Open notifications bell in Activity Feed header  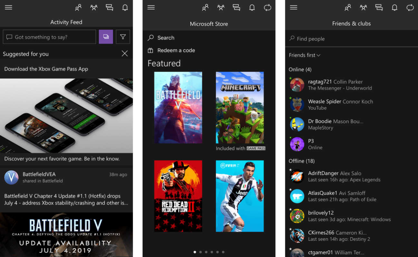[125, 8]
